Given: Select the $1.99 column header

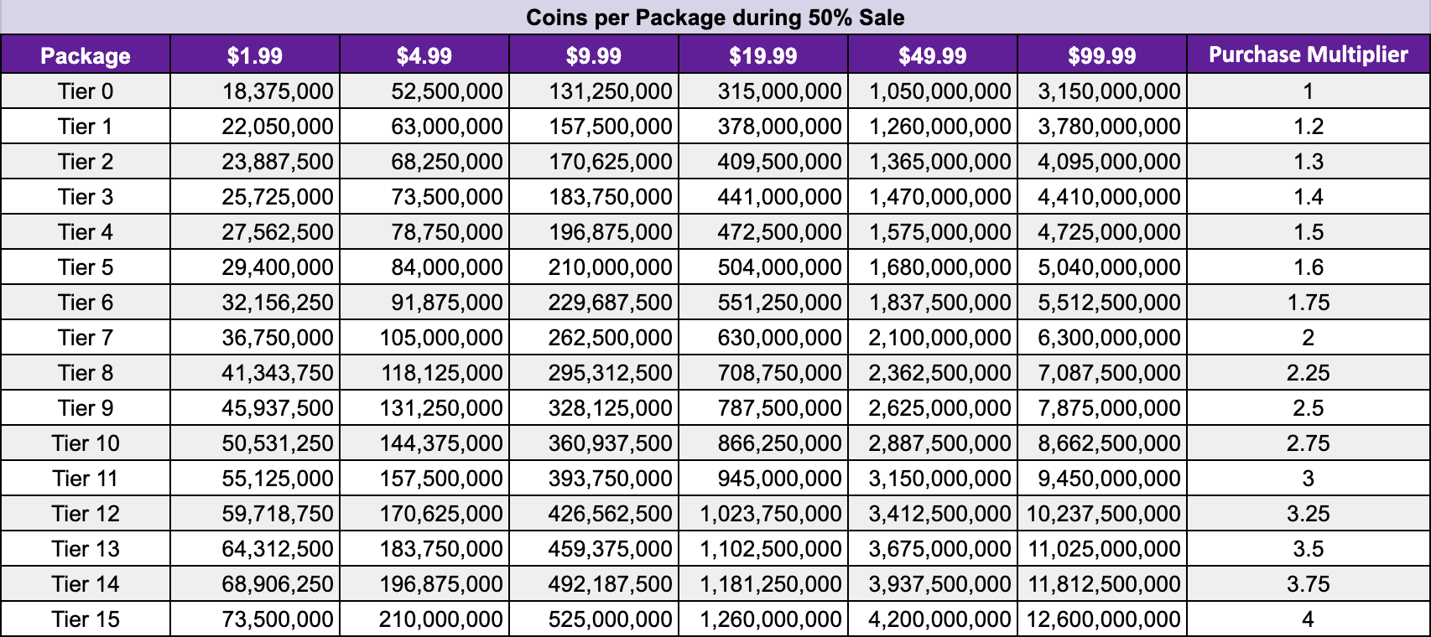Looking at the screenshot, I should 255,55.
